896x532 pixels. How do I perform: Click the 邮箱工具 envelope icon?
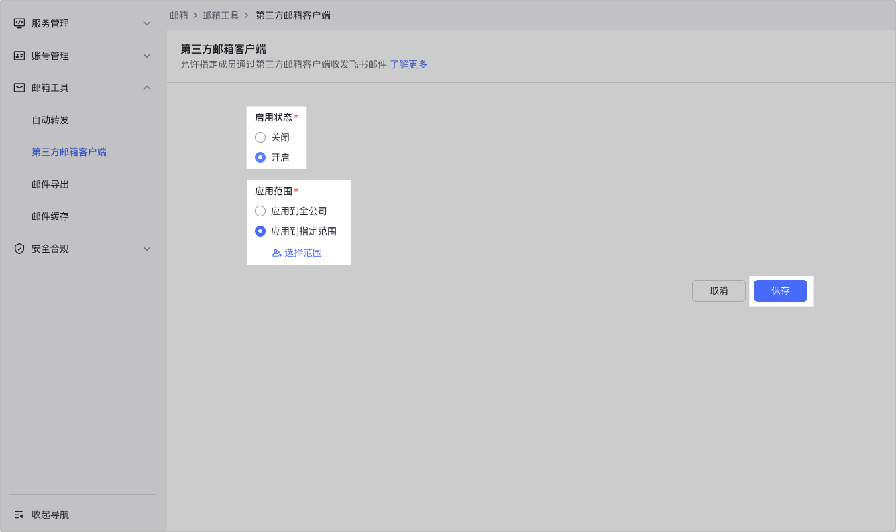pos(19,88)
